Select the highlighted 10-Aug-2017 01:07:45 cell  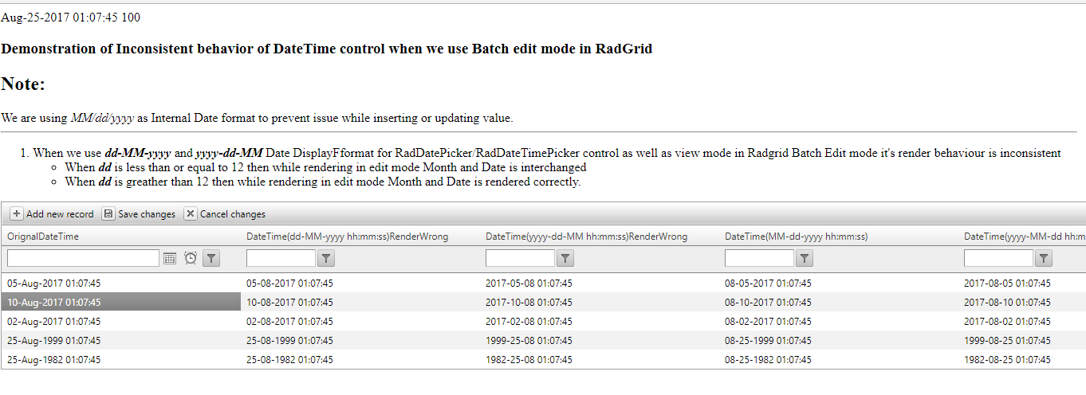pos(54,302)
